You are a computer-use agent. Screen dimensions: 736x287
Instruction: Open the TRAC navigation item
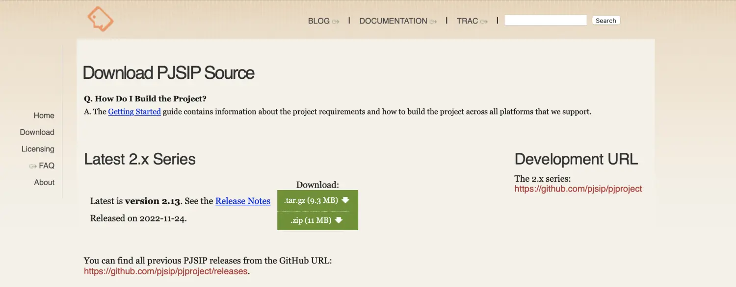click(x=467, y=21)
